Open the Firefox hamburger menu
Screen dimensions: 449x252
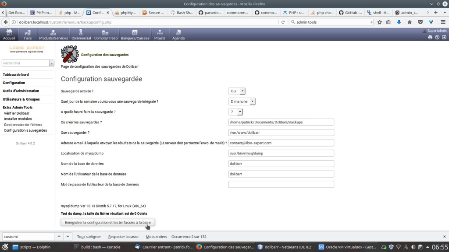(443, 22)
